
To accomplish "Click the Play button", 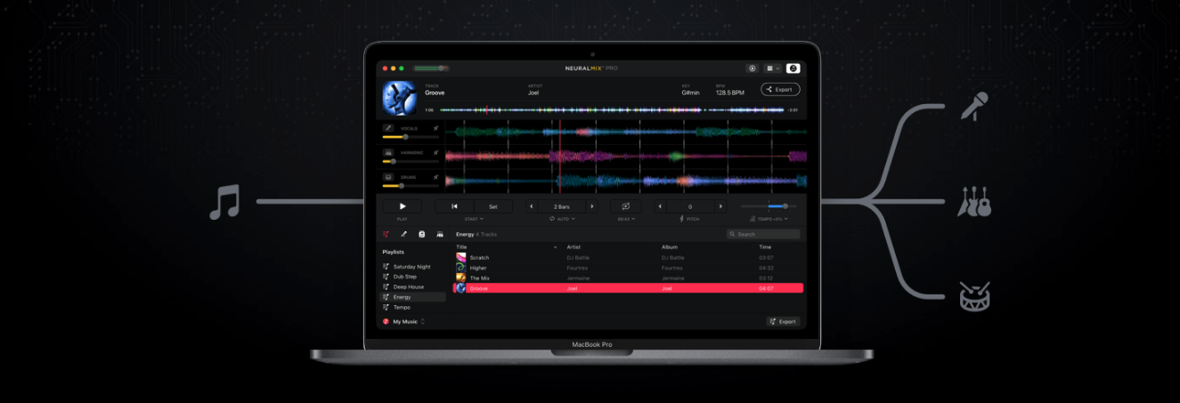I will pos(403,206).
